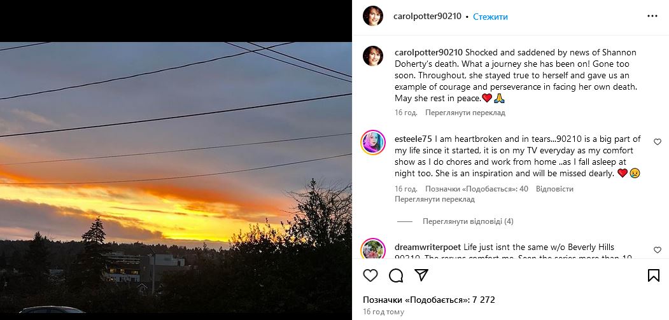Image resolution: width=669 pixels, height=320 pixels.
Task: Open the list of 7 272 post likes
Action: point(429,300)
